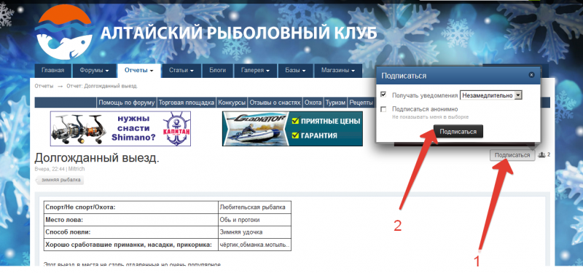The width and height of the screenshot is (583, 273).
Task: Open the Блоги tab
Action: click(x=217, y=71)
